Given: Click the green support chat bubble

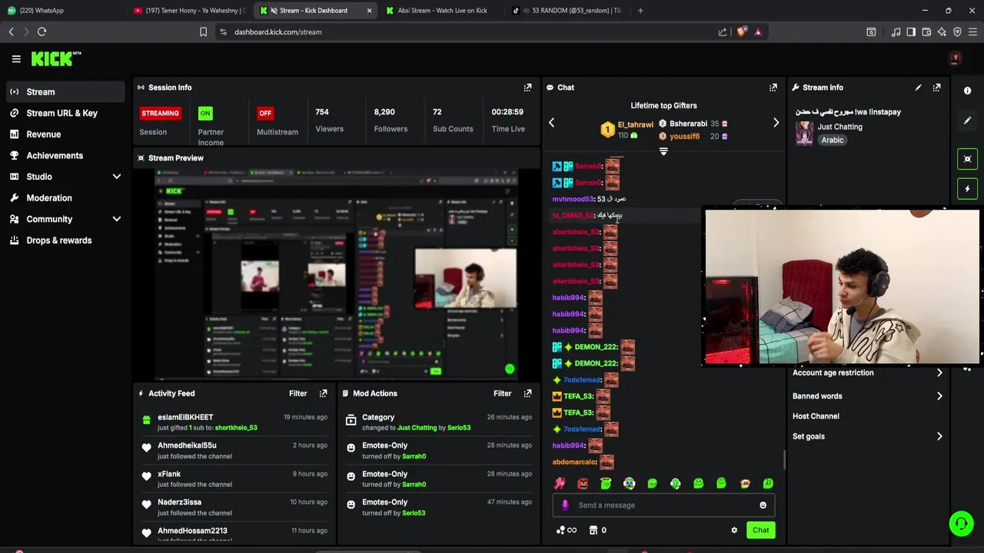Looking at the screenshot, I should pos(960,524).
